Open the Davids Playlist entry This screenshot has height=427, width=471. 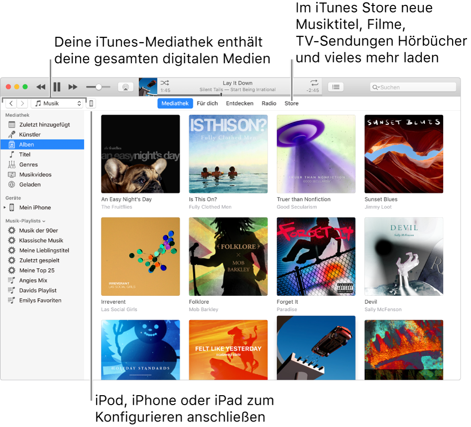coord(42,290)
